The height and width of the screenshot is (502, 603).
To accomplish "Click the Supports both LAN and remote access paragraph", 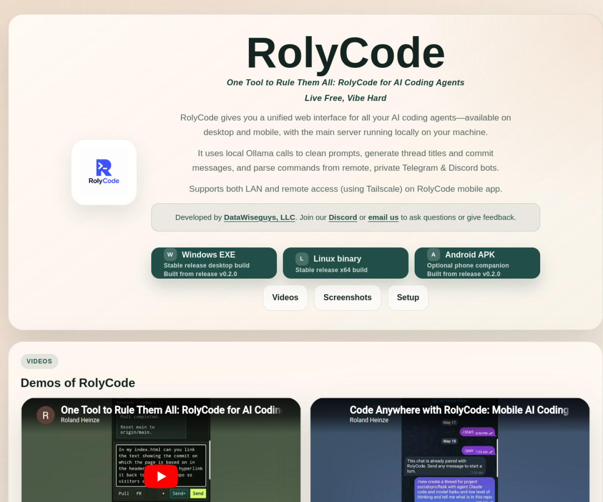I will (345, 189).
